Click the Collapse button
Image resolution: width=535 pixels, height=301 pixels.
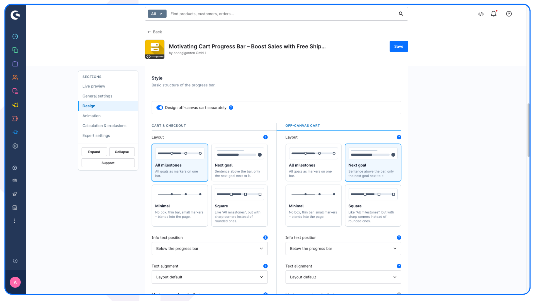[122, 152]
